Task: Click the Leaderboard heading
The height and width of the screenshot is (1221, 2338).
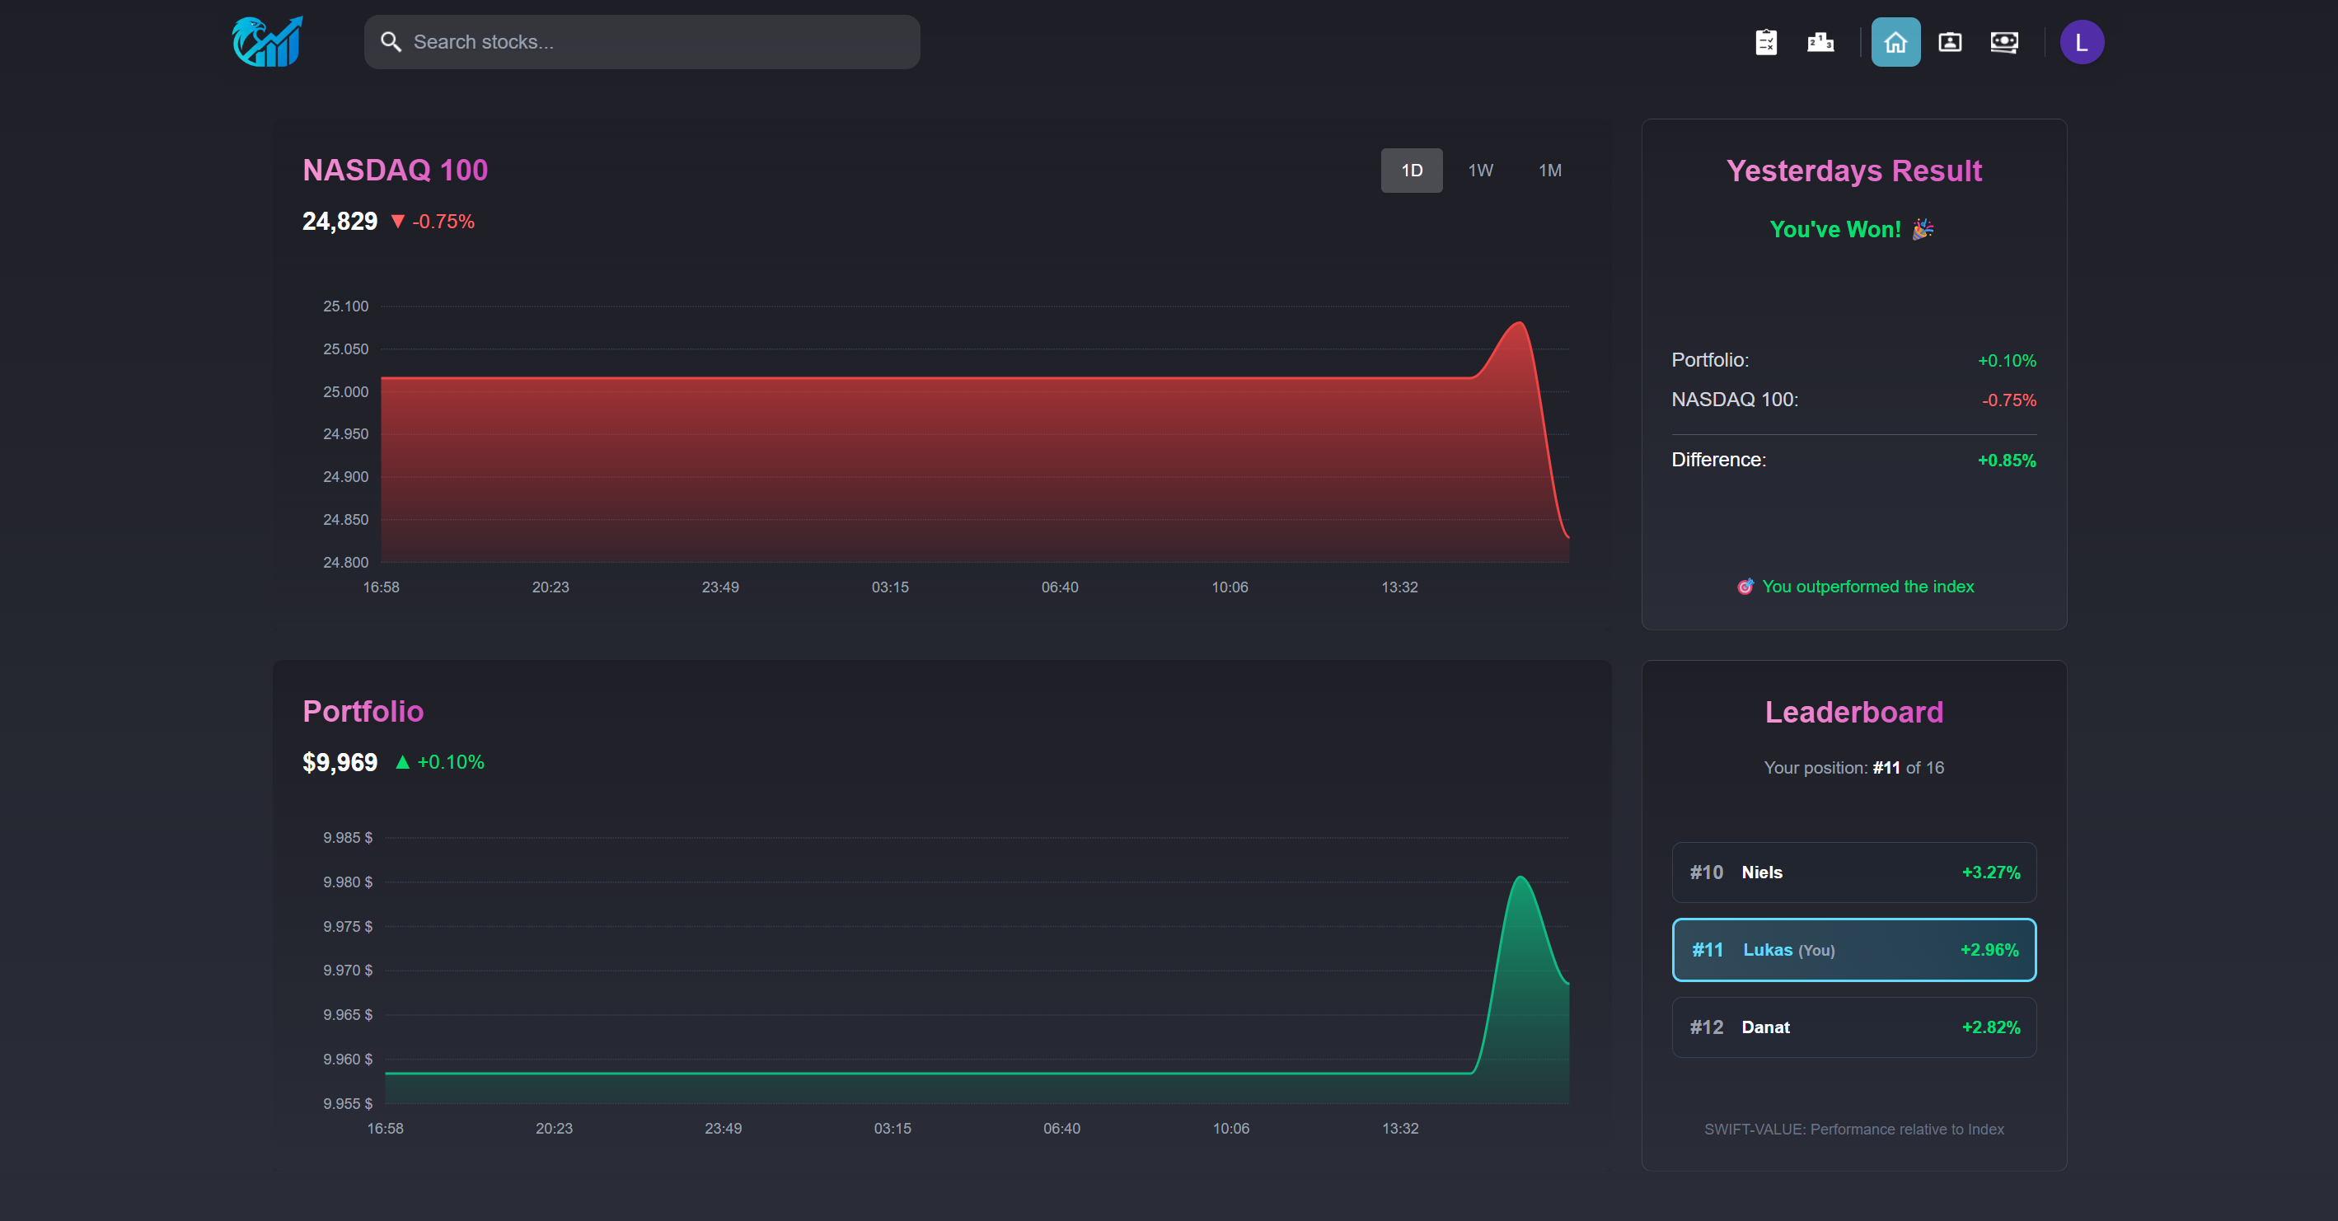Action: [1853, 712]
